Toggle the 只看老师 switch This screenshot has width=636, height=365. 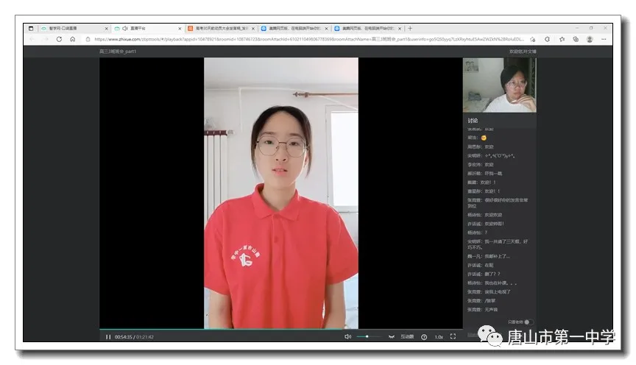point(528,322)
